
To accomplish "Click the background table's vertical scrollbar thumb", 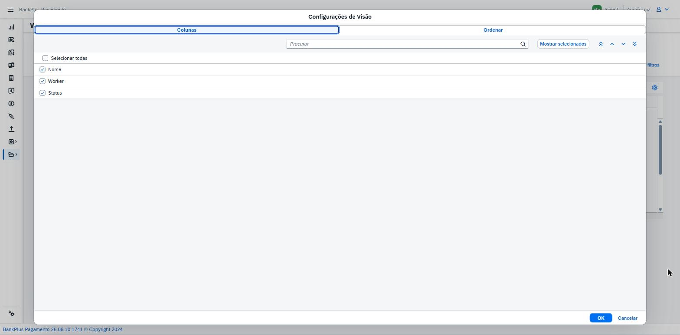I will click(x=660, y=150).
